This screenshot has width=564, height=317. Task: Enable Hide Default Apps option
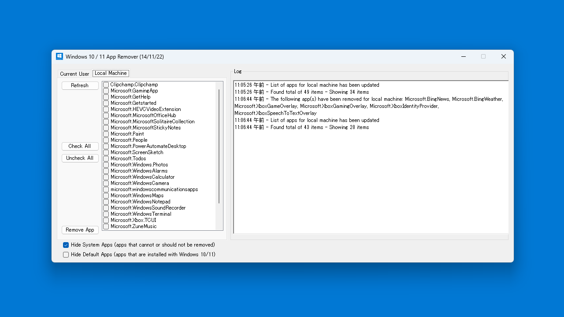coord(66,254)
